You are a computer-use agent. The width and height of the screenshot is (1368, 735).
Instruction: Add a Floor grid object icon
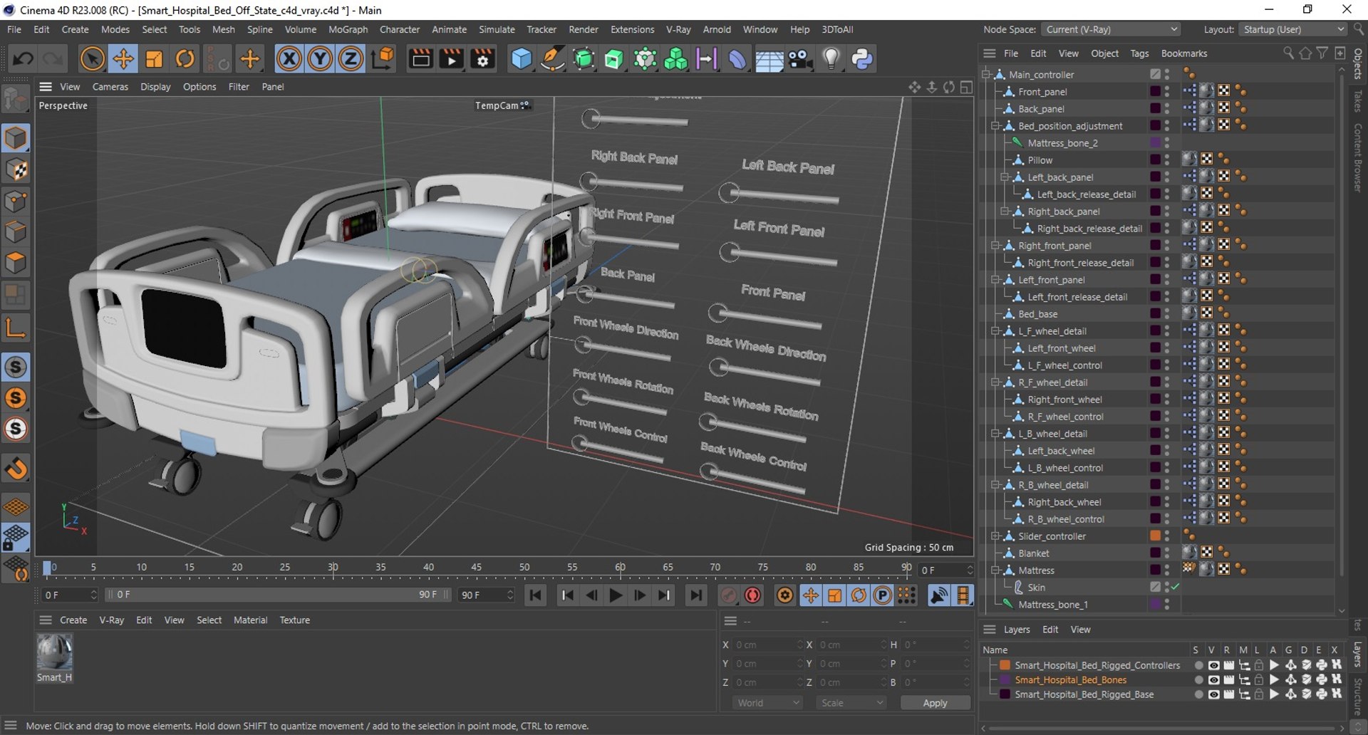point(769,61)
